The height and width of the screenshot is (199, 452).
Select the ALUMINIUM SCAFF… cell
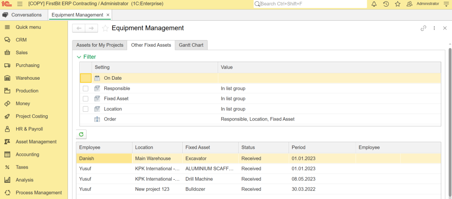click(211, 169)
